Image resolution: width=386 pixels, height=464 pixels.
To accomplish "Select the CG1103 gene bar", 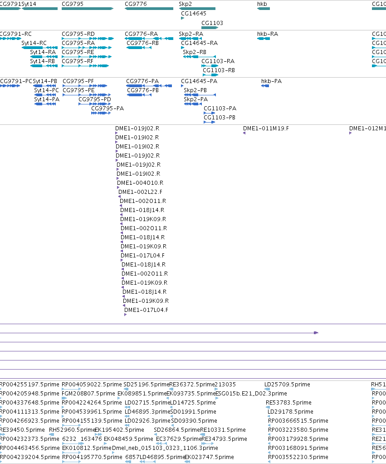I will (x=210, y=28).
